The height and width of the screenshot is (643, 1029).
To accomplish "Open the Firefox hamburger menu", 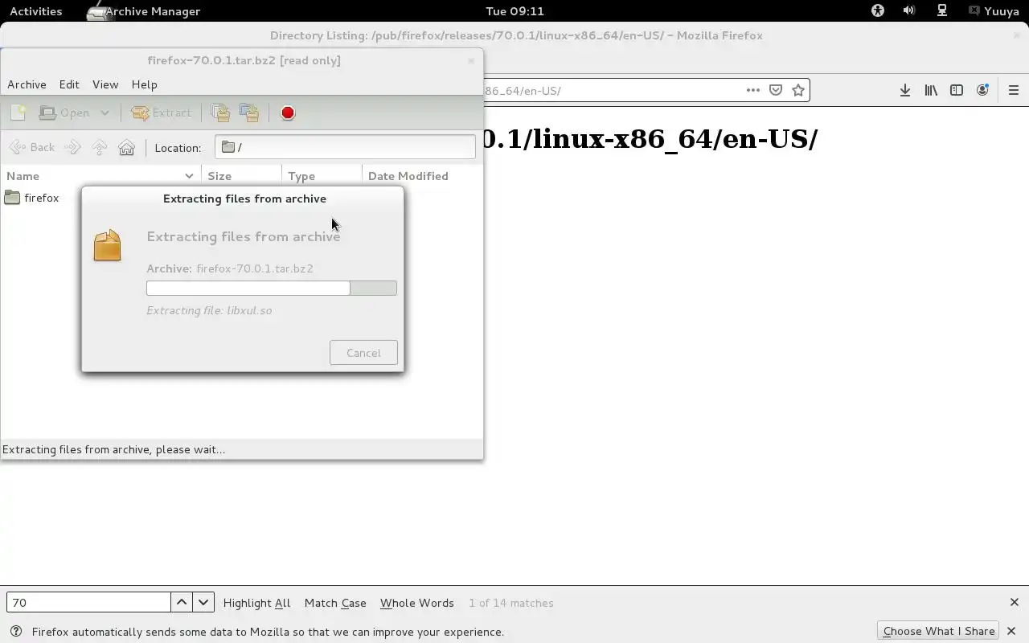I will point(1014,90).
